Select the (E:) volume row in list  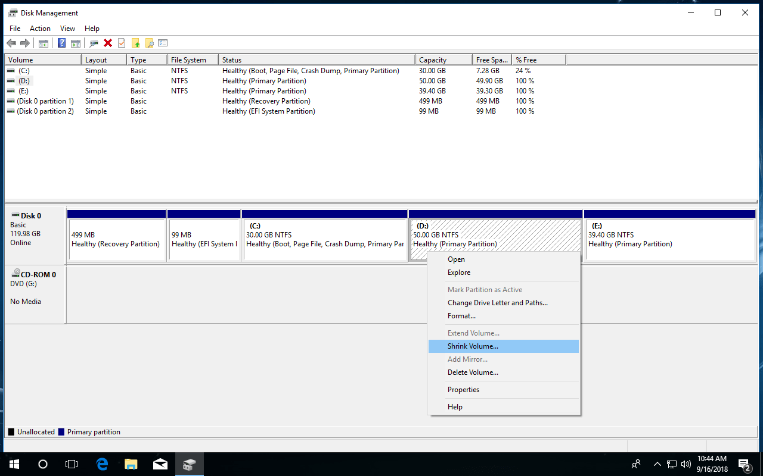[x=24, y=91]
